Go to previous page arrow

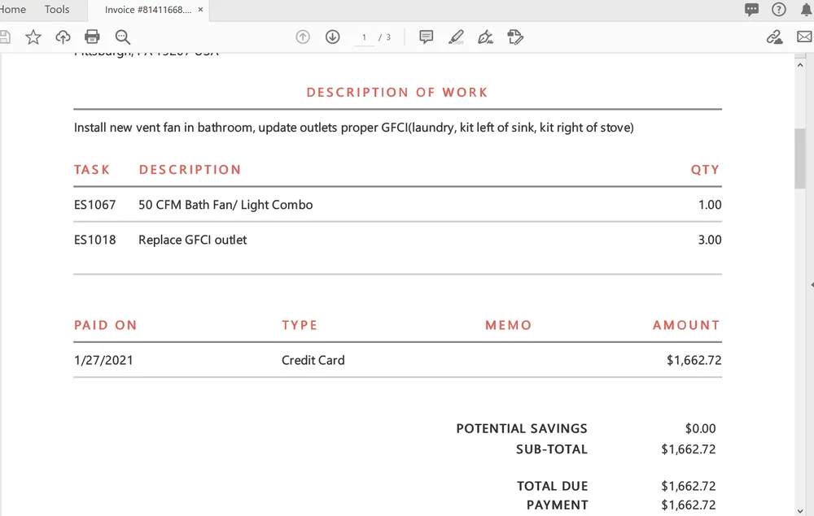pyautogui.click(x=303, y=37)
